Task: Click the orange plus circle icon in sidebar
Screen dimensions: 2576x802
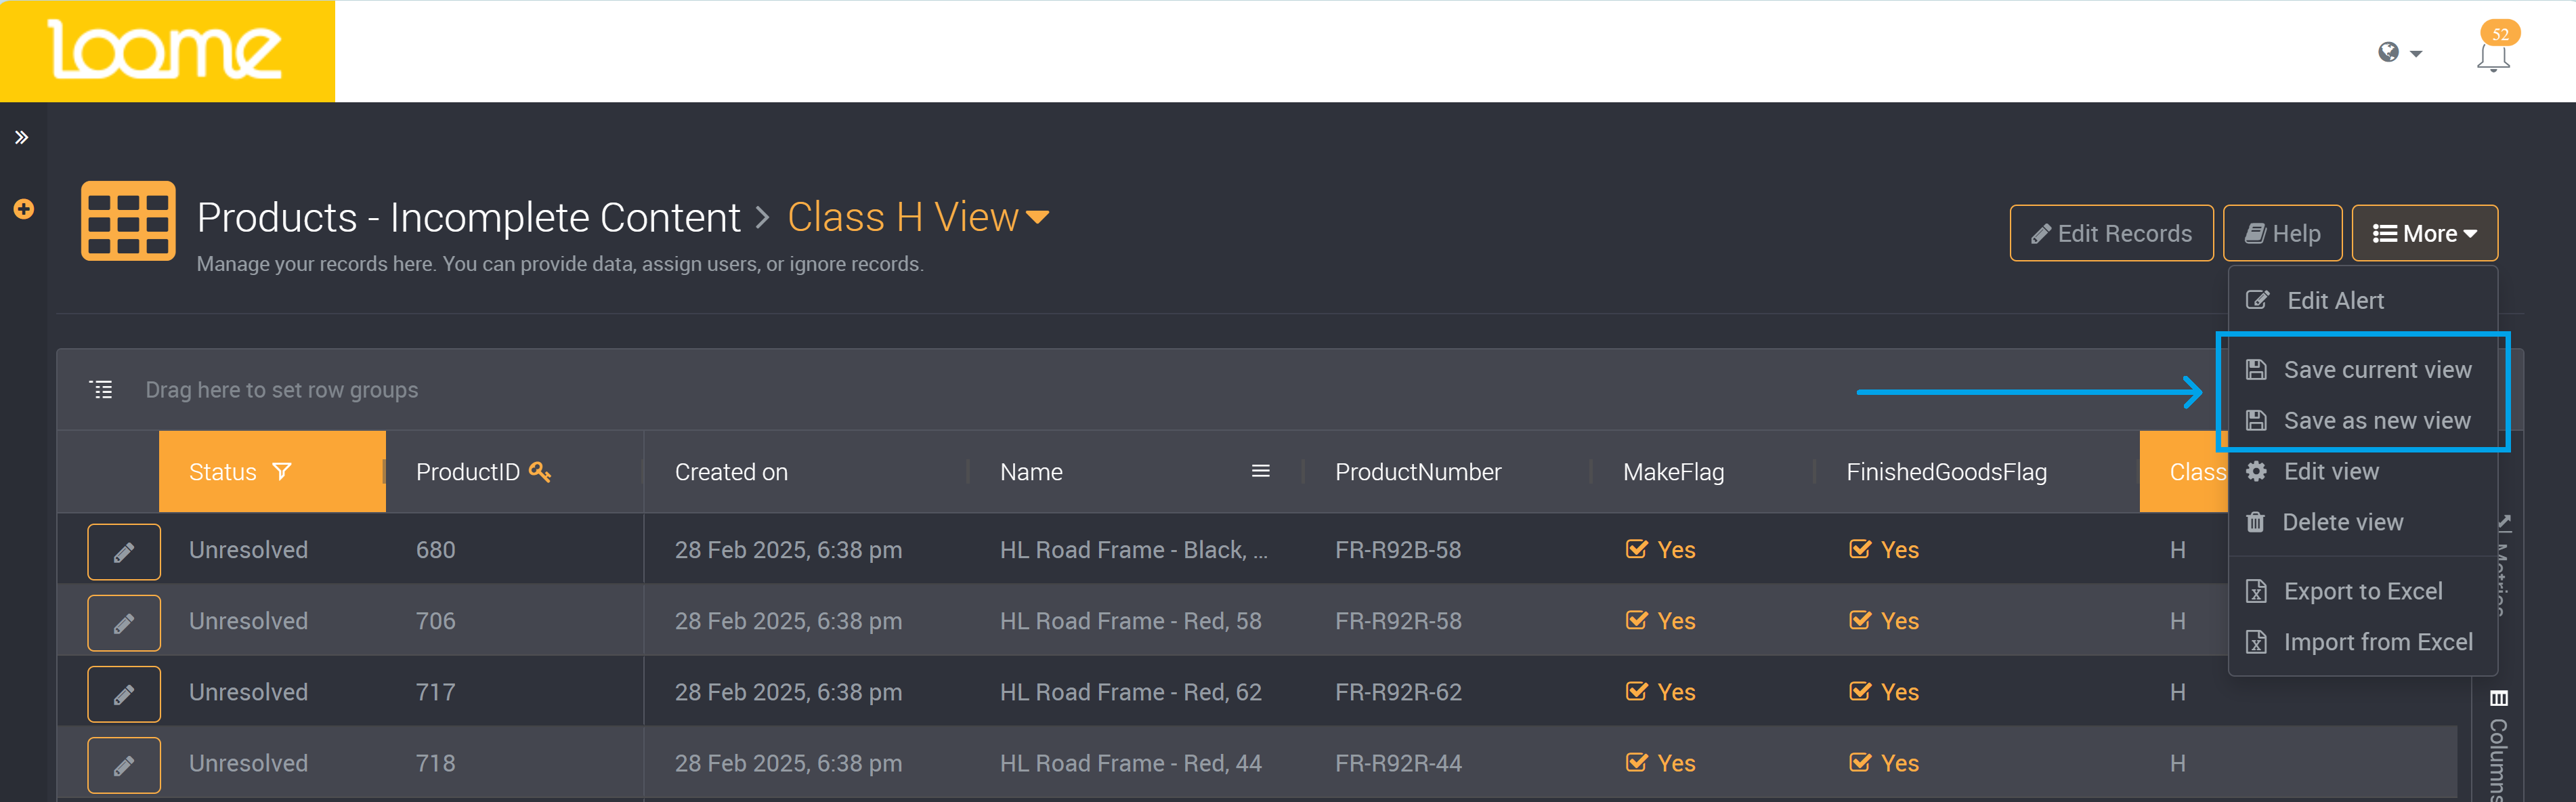Action: [24, 209]
